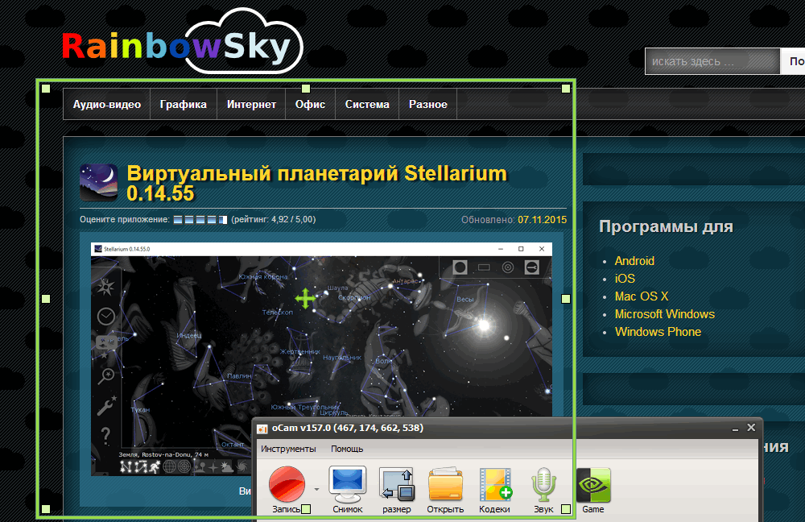Image resolution: width=805 pixels, height=522 pixels.
Task: Follow the Mac OS X programs link
Action: [x=642, y=296]
